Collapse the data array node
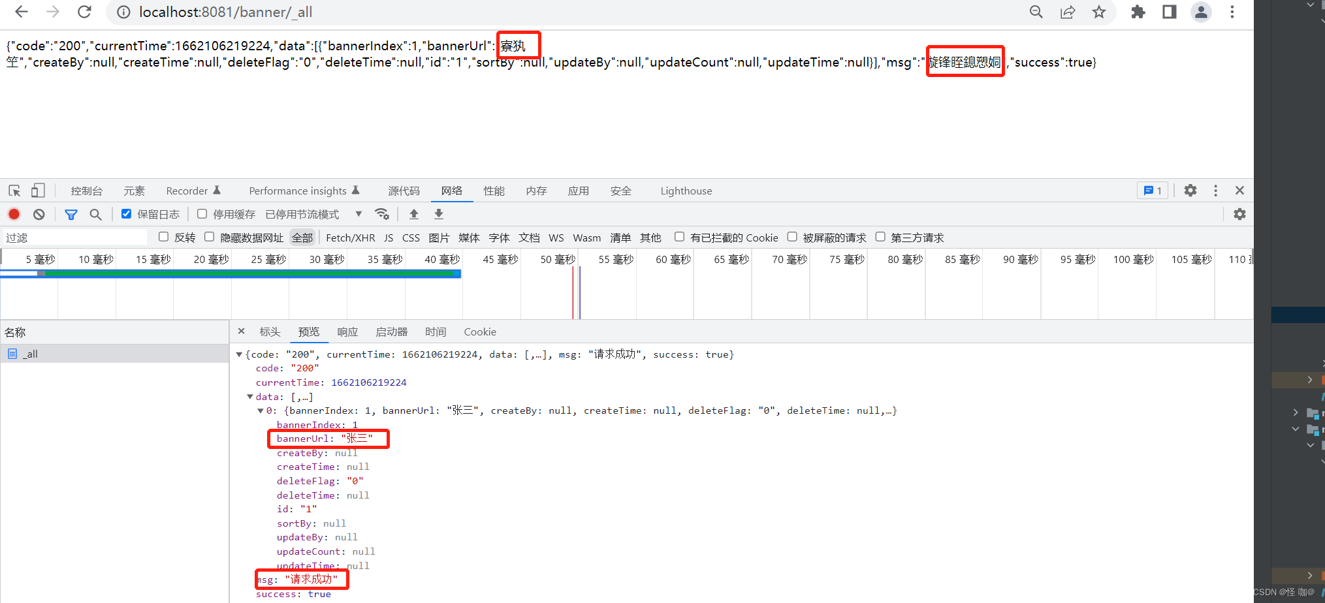Screen dimensions: 1325x603 250,397
